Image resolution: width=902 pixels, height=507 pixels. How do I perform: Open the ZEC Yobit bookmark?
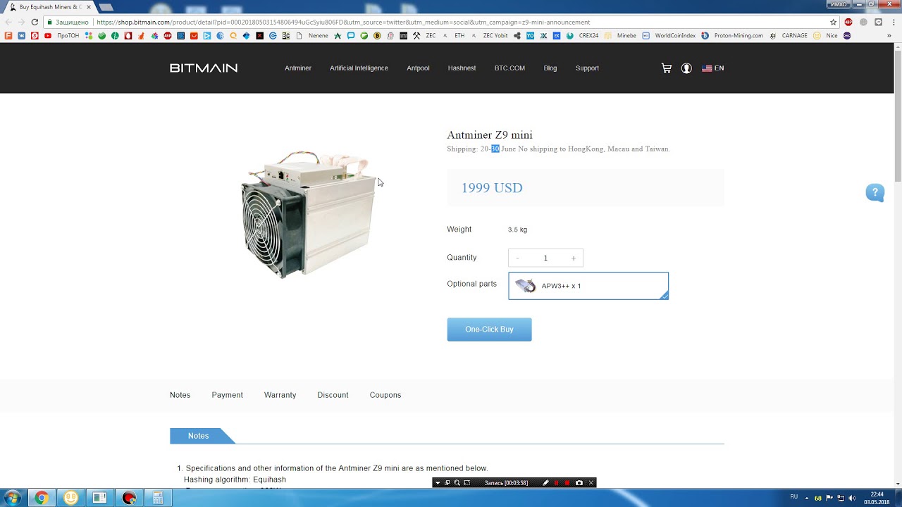click(489, 35)
